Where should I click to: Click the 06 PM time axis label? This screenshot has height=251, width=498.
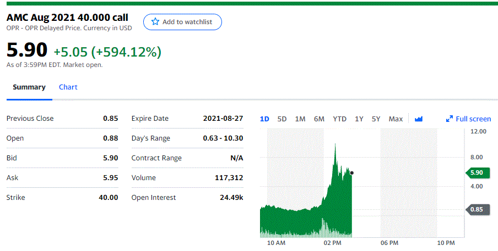coord(389,243)
